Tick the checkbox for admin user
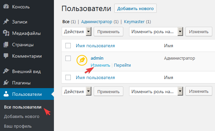The image size is (215, 131). click(x=68, y=58)
